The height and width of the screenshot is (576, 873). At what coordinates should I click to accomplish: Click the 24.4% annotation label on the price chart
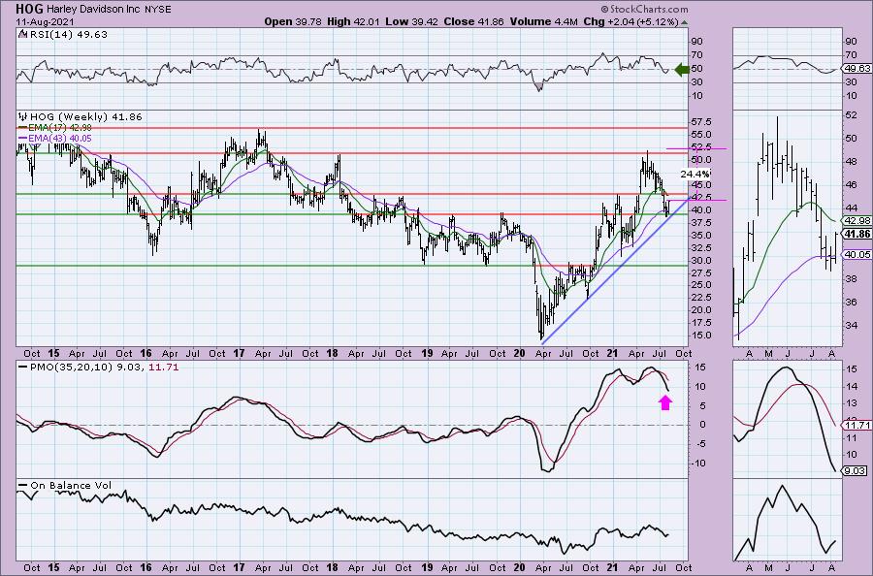coord(695,175)
